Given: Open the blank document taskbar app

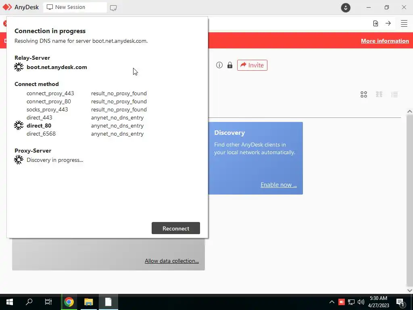Looking at the screenshot, I should coord(108,302).
